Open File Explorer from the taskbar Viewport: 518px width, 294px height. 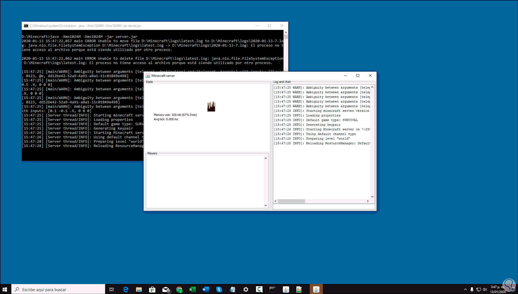pyautogui.click(x=139, y=289)
